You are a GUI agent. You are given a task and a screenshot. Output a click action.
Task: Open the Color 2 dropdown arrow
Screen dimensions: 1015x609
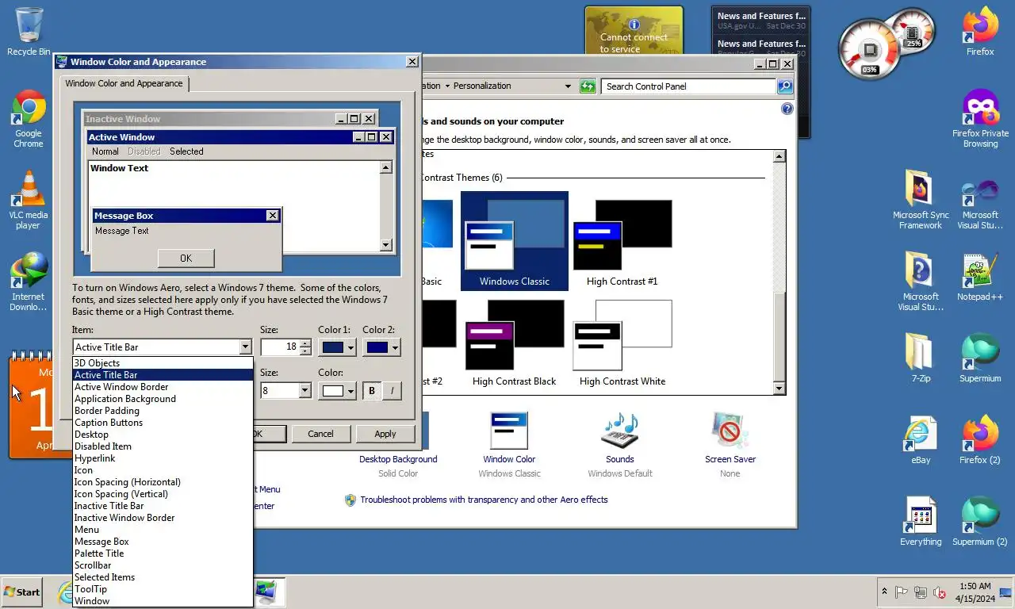click(395, 347)
